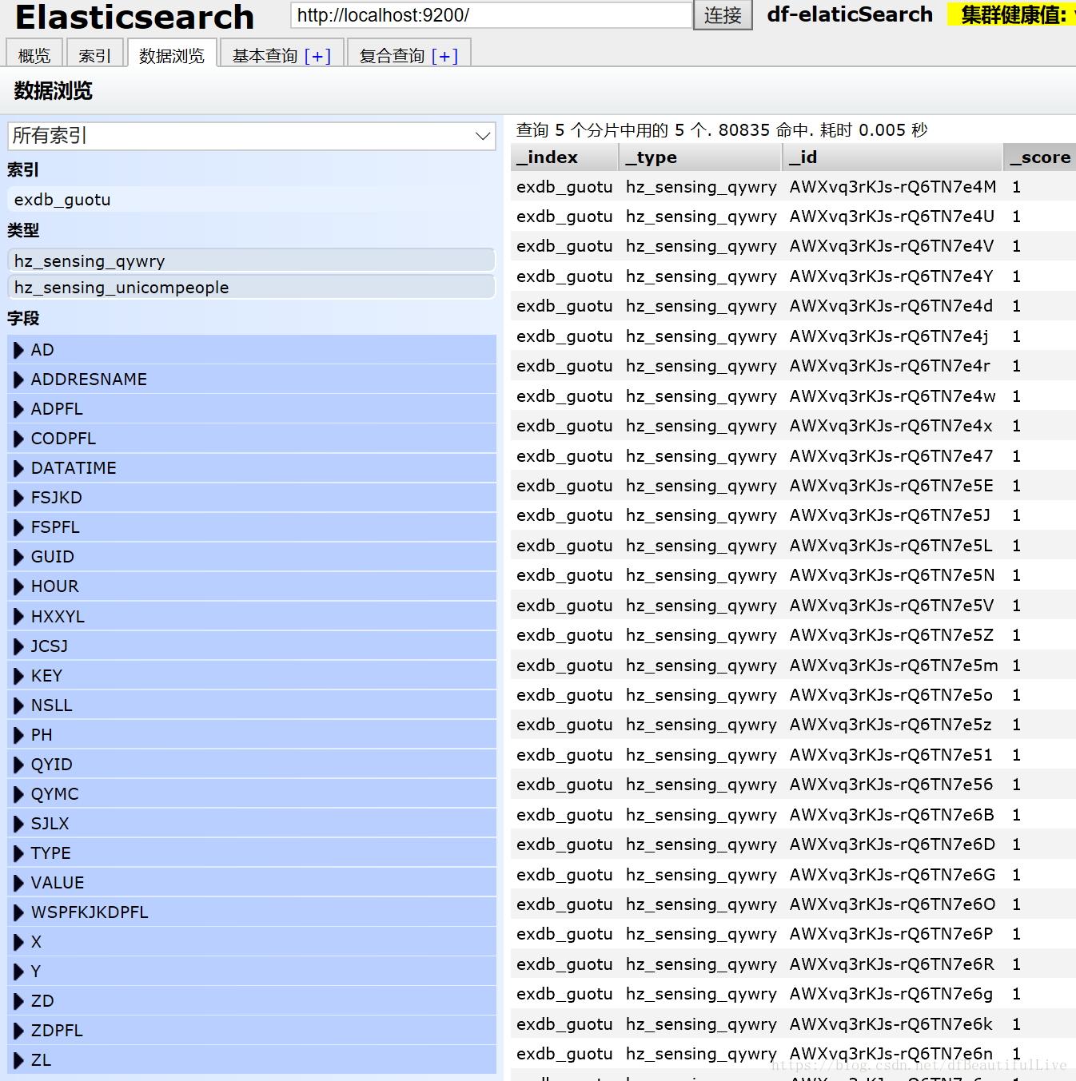Open row with id AWXvq3rKJs-rQ6TN7e6P
Screen dimensions: 1076x1081
click(x=793, y=933)
